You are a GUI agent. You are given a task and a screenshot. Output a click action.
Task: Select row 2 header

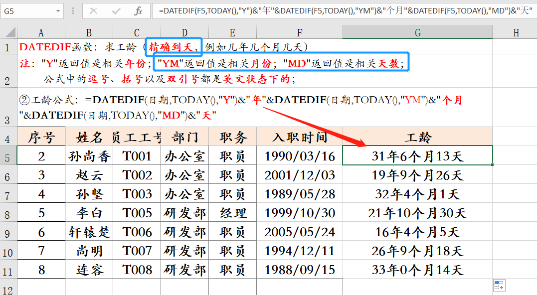[x=8, y=71]
